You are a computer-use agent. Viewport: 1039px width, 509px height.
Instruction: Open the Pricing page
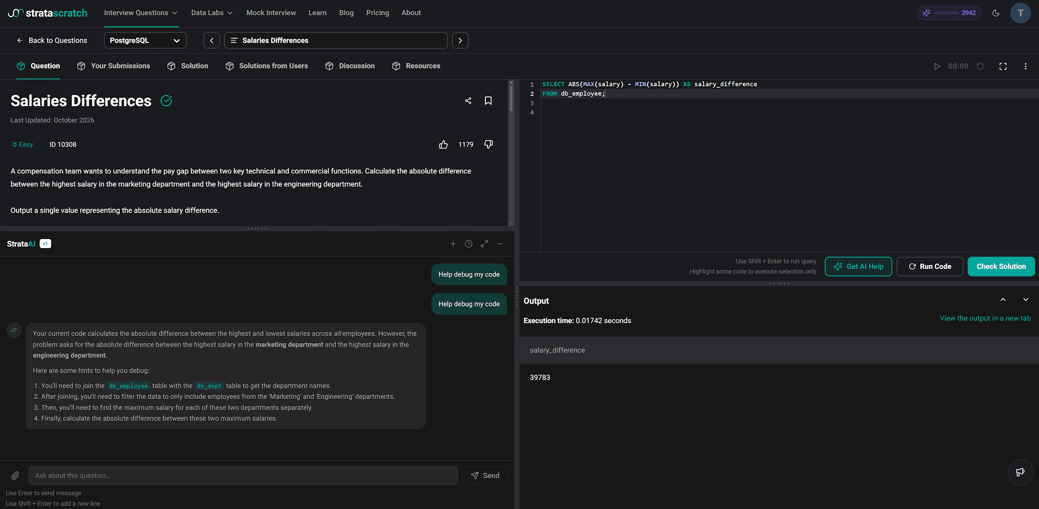(x=377, y=13)
